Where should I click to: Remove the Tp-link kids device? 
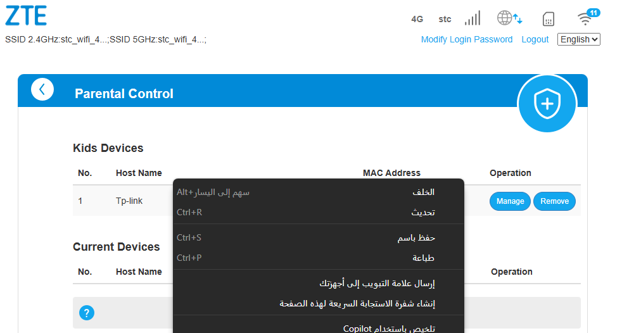click(x=554, y=201)
